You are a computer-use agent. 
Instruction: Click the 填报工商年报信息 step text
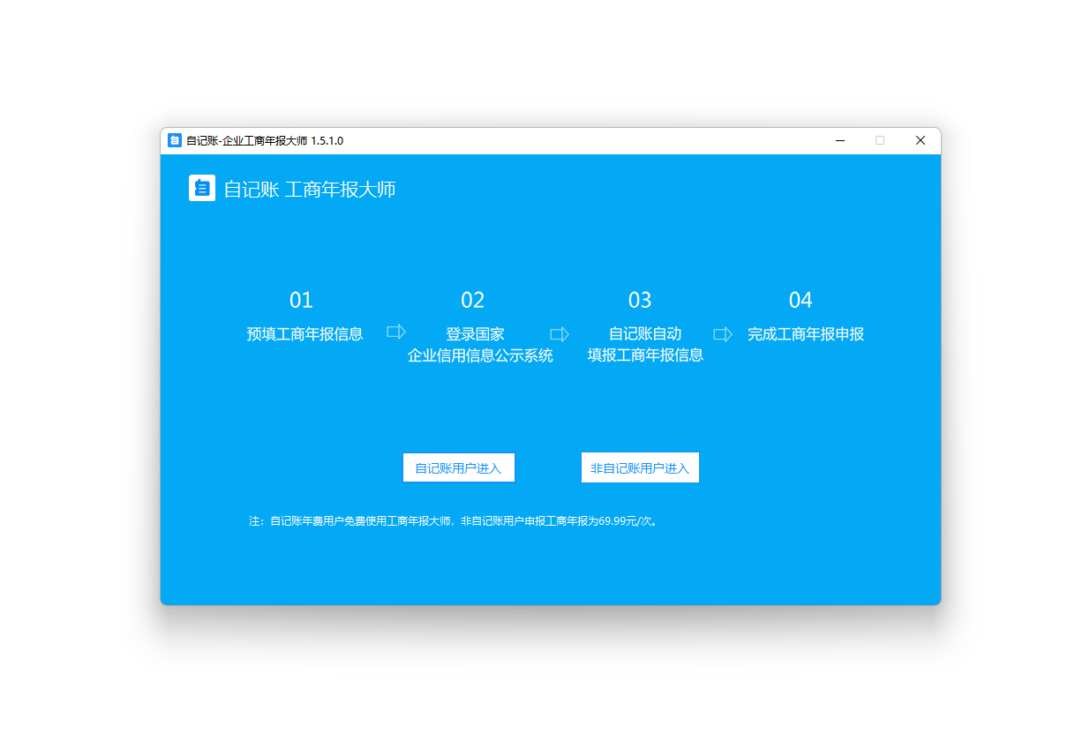pyautogui.click(x=645, y=356)
